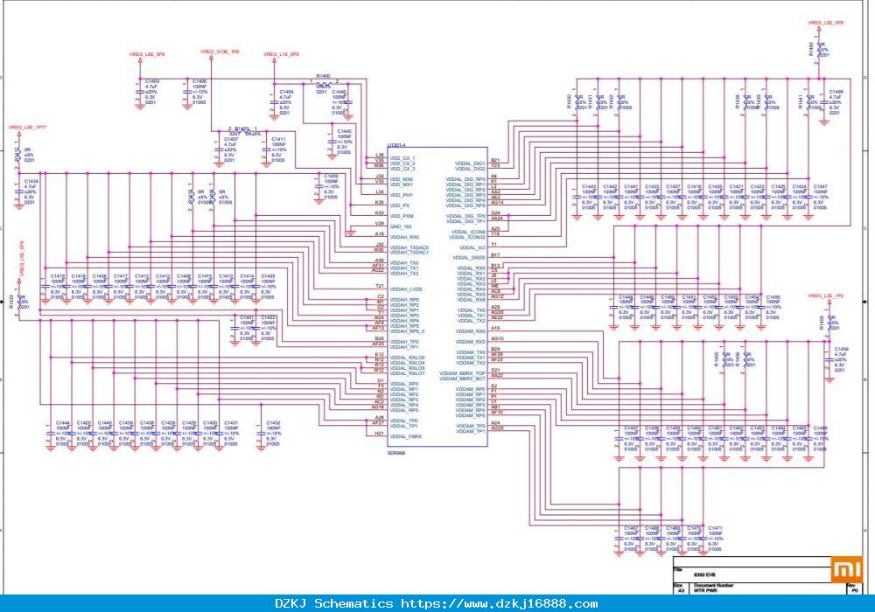Click capacitor designator C1409

point(331,176)
